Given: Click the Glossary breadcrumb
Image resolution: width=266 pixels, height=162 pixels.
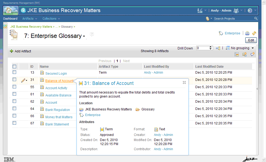Looking at the screenshot, I should [67, 27].
